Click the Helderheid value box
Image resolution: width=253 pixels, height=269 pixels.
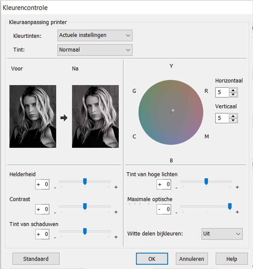[42, 184]
